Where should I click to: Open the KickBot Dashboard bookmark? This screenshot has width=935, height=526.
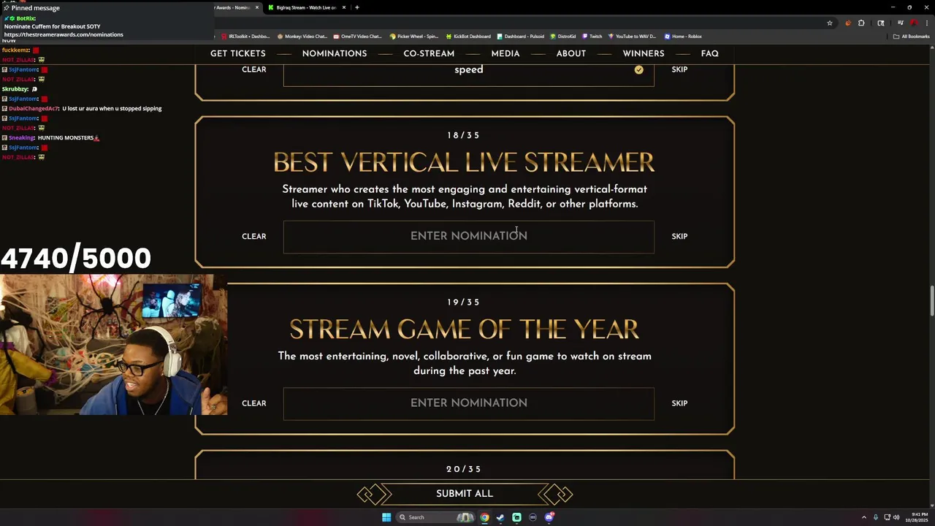[468, 37]
